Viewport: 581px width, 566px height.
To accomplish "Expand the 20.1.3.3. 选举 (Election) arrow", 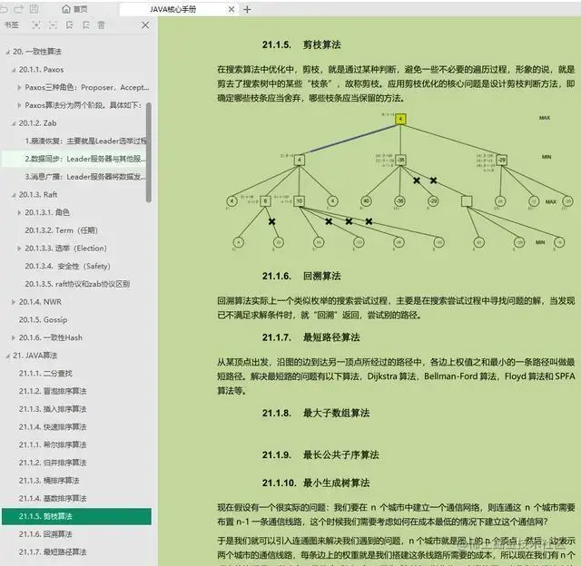I will 19,249.
